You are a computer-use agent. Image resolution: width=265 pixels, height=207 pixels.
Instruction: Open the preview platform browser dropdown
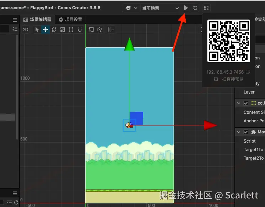tap(131, 8)
